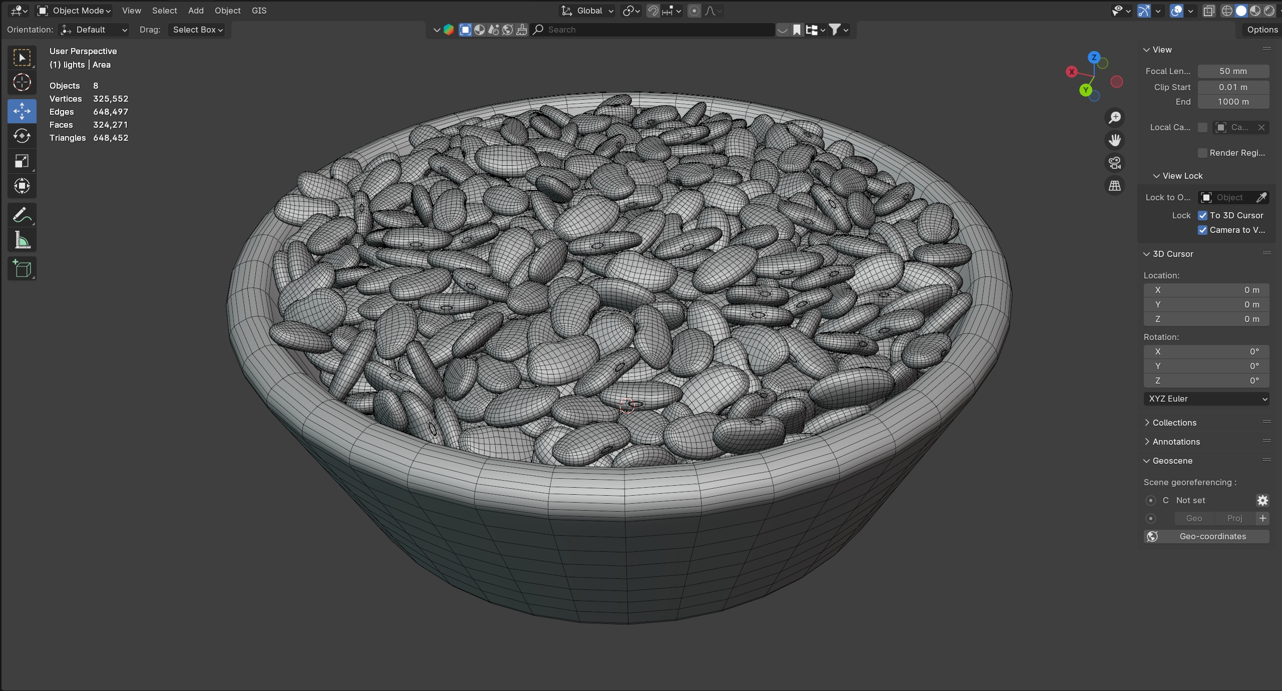Open the GIS menu

pyautogui.click(x=259, y=11)
